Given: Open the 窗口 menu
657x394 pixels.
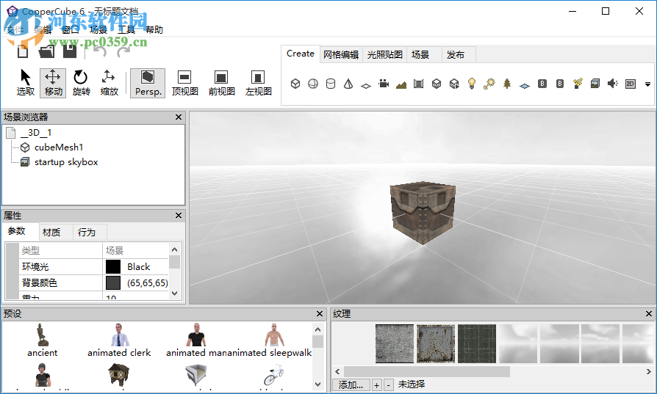Looking at the screenshot, I should [x=70, y=29].
